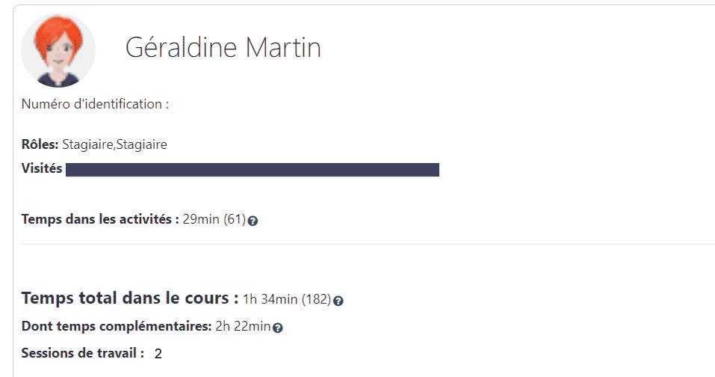Select the 2h 22min complementary time value
This screenshot has width=715, height=377.
(x=244, y=327)
